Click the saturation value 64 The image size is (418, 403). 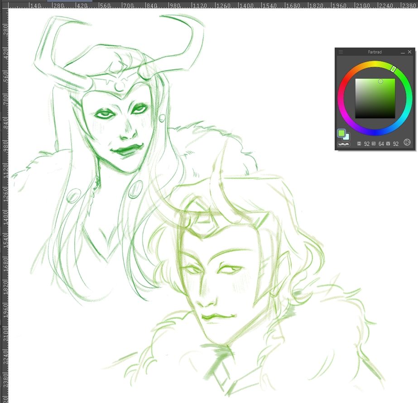[x=381, y=144]
